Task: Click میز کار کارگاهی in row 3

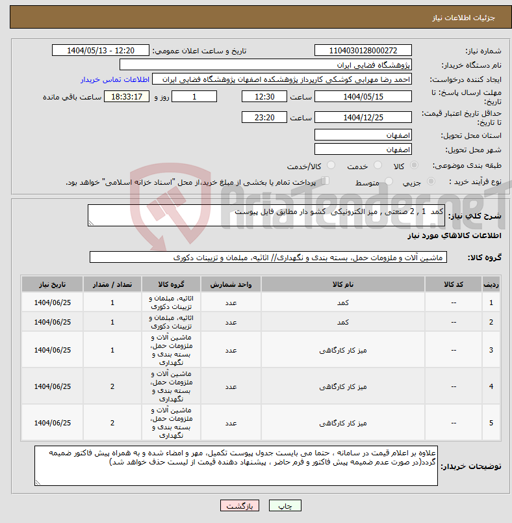Action: click(x=343, y=350)
